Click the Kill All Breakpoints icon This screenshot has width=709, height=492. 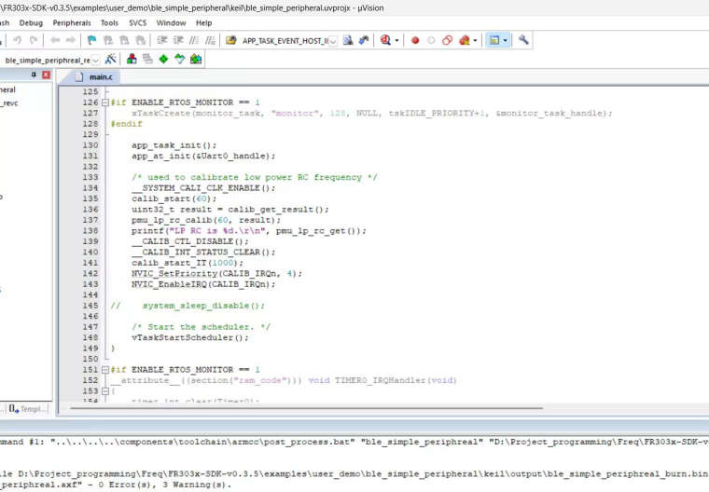(464, 41)
